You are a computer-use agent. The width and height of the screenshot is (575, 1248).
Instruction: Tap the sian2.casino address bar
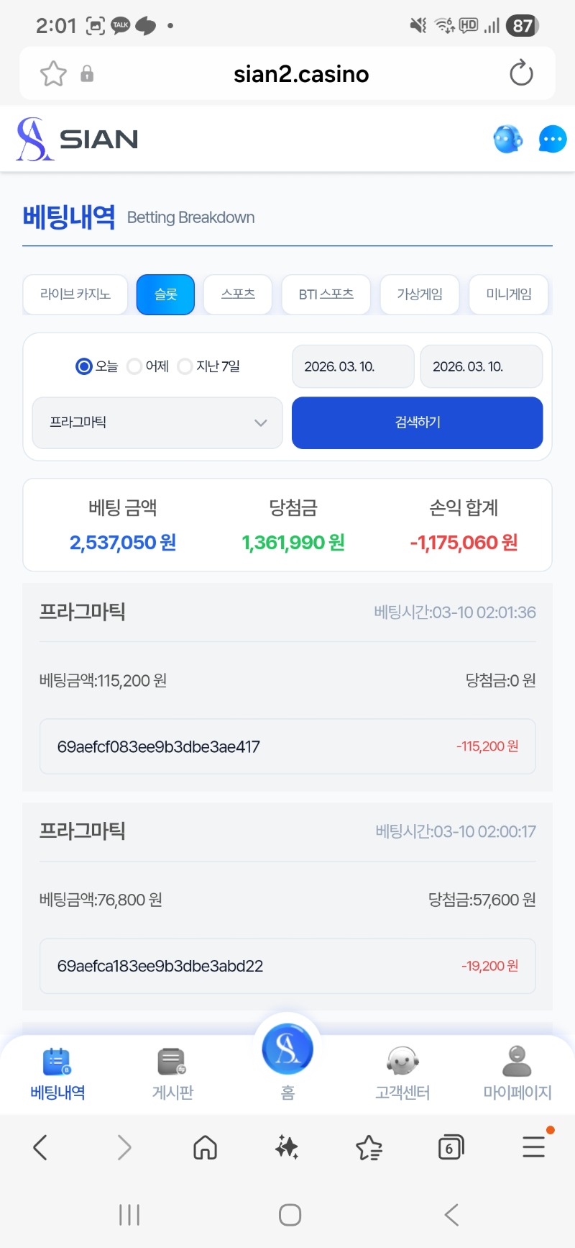(x=301, y=73)
